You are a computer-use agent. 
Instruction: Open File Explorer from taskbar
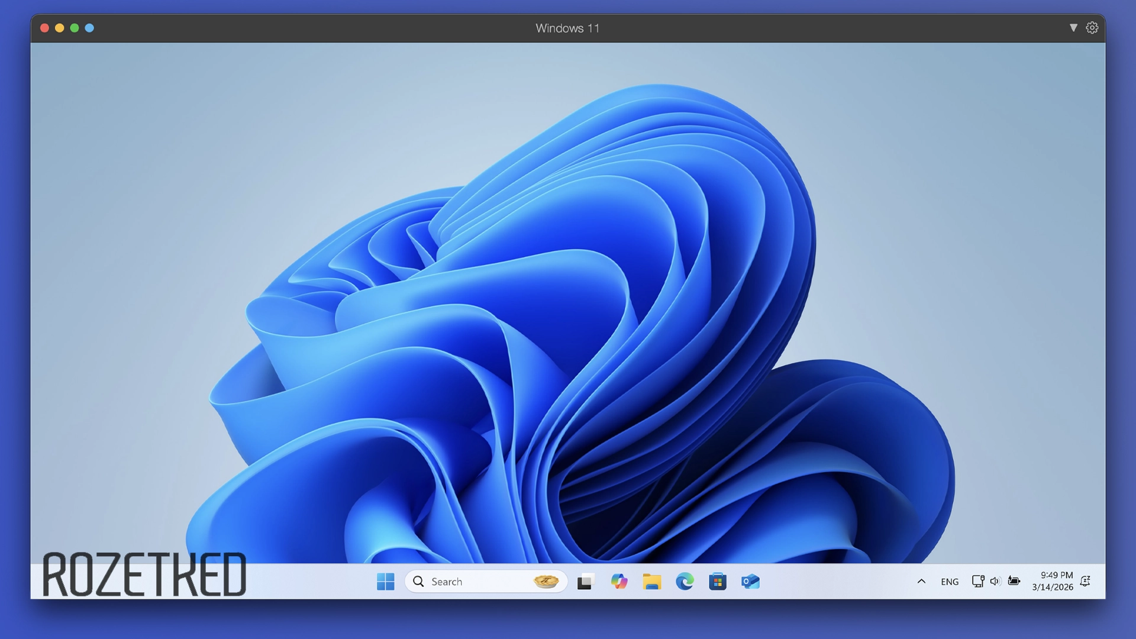[x=651, y=582]
